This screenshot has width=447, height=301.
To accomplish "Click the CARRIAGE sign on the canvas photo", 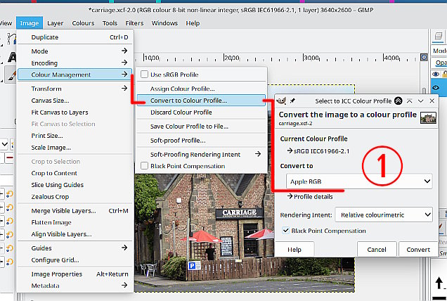I will pos(239,213).
